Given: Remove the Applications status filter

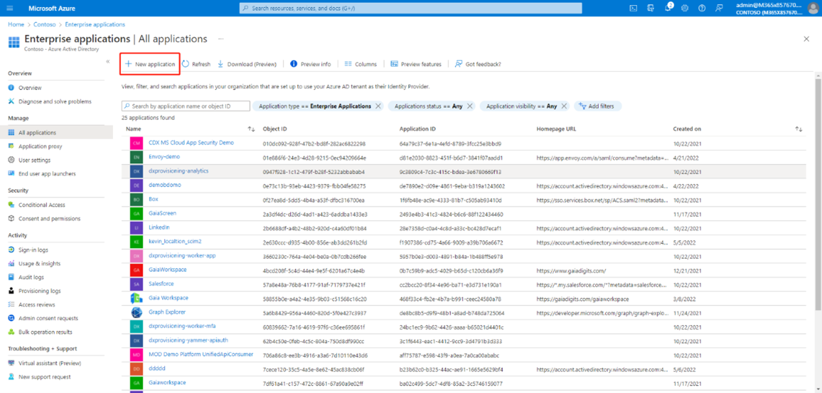Looking at the screenshot, I should [x=470, y=106].
